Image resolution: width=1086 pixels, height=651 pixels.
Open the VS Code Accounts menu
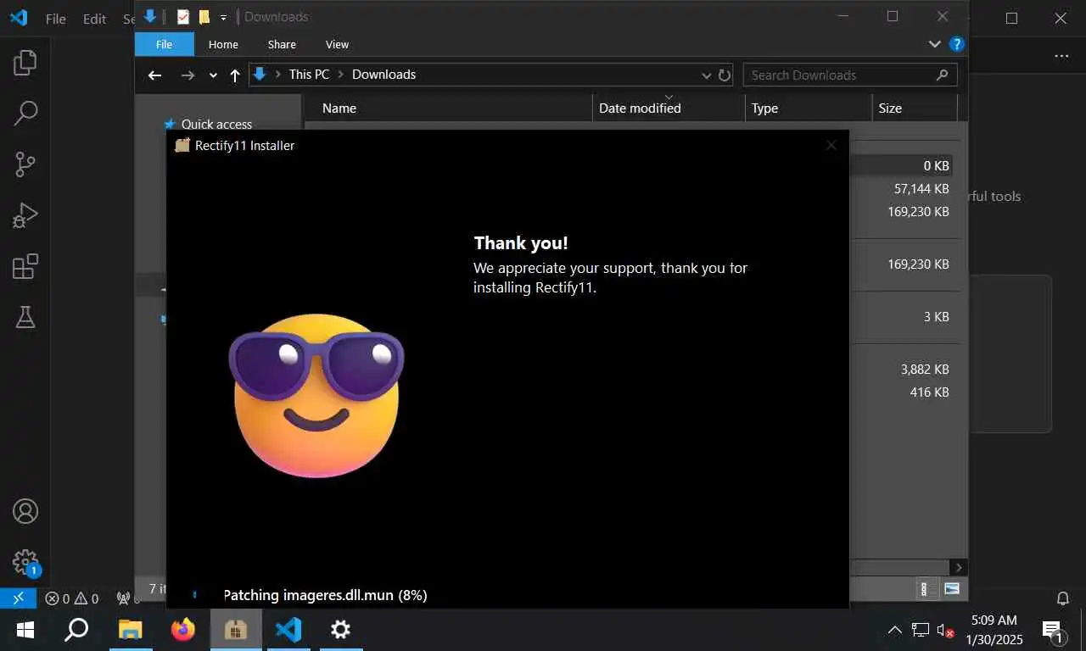tap(25, 512)
